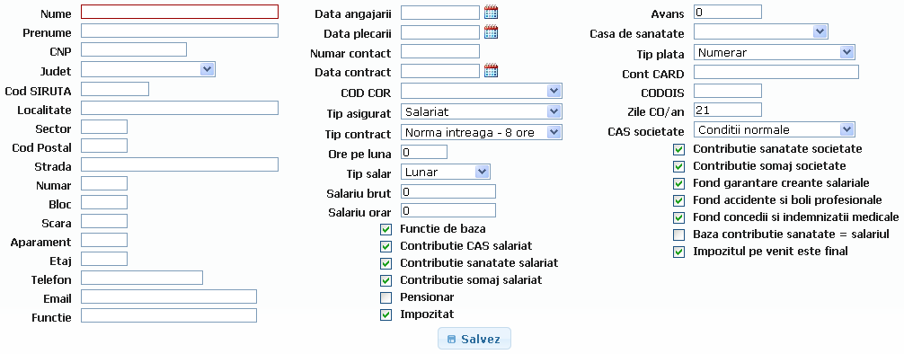Screen dimensions: 904x354
Task: Click the Numar address field
Action: coord(103,183)
